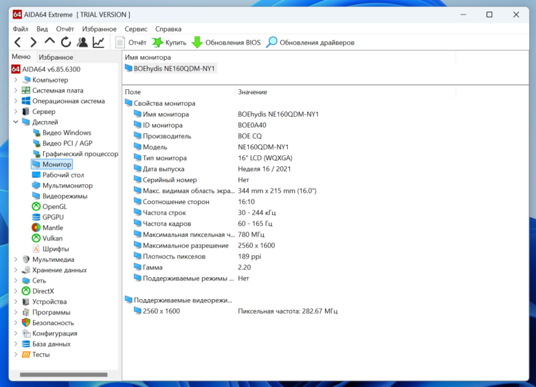Viewport: 536px width, 387px height.
Task: Click the Безопасность shield icon
Action: pos(26,322)
